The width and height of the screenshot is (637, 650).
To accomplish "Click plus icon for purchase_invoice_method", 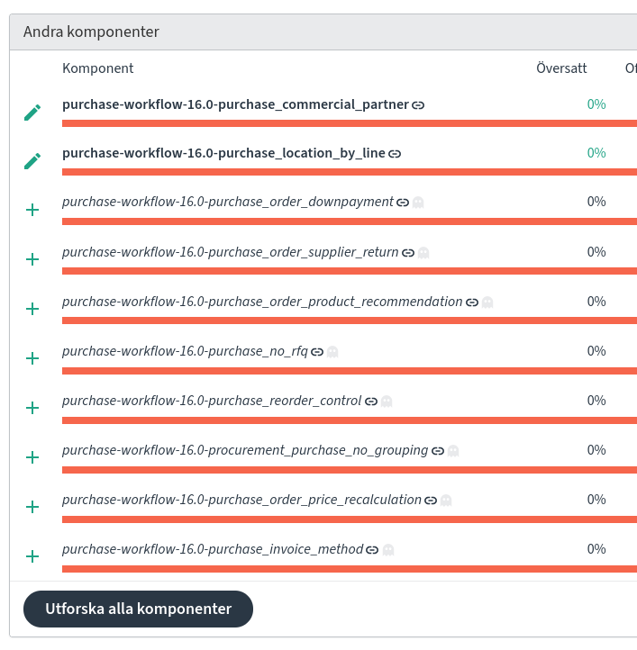I will point(32,556).
